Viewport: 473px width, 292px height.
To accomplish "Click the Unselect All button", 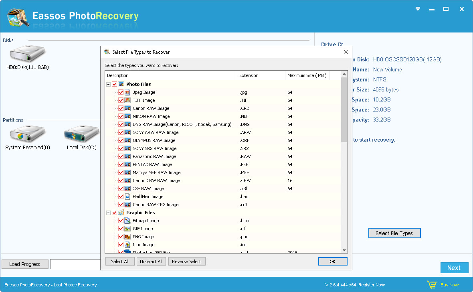I will coord(151,262).
